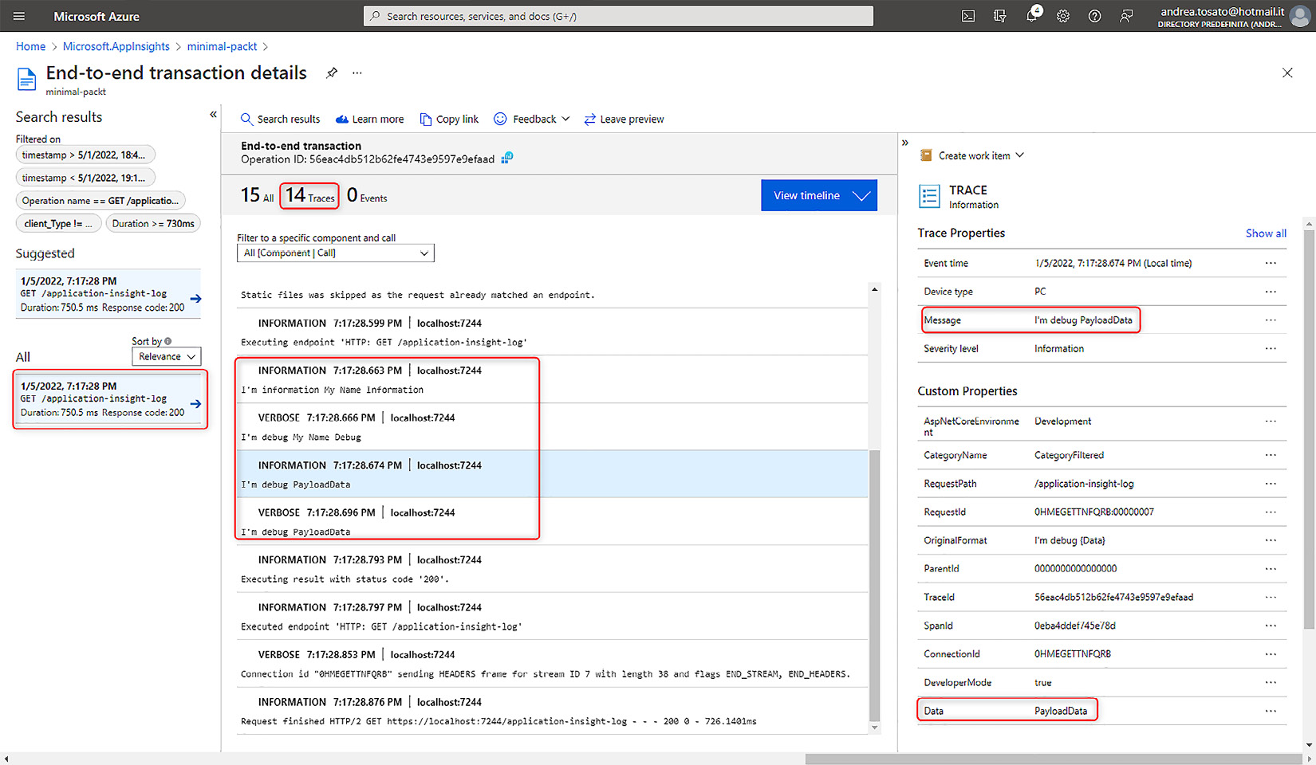The image size is (1316, 765).
Task: Collapse the Search results side panel
Action: [x=213, y=115]
